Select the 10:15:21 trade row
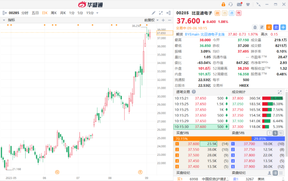Screen dimensions: 288x181 (201, 98)
